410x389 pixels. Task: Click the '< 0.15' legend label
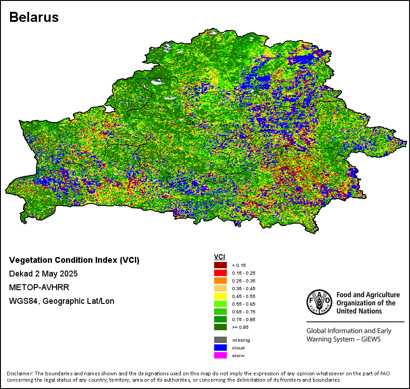(x=239, y=266)
